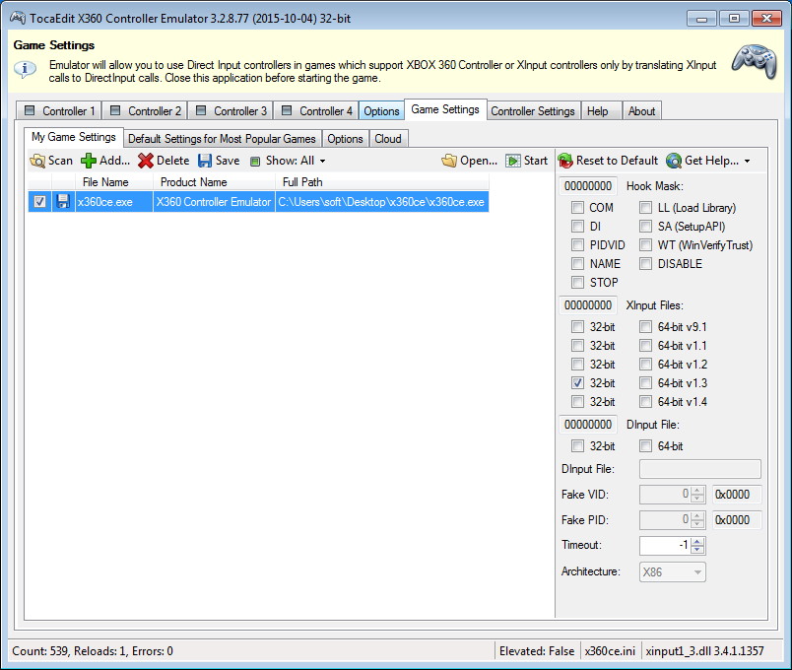Expand the Get Help dropdown arrow

pos(747,162)
